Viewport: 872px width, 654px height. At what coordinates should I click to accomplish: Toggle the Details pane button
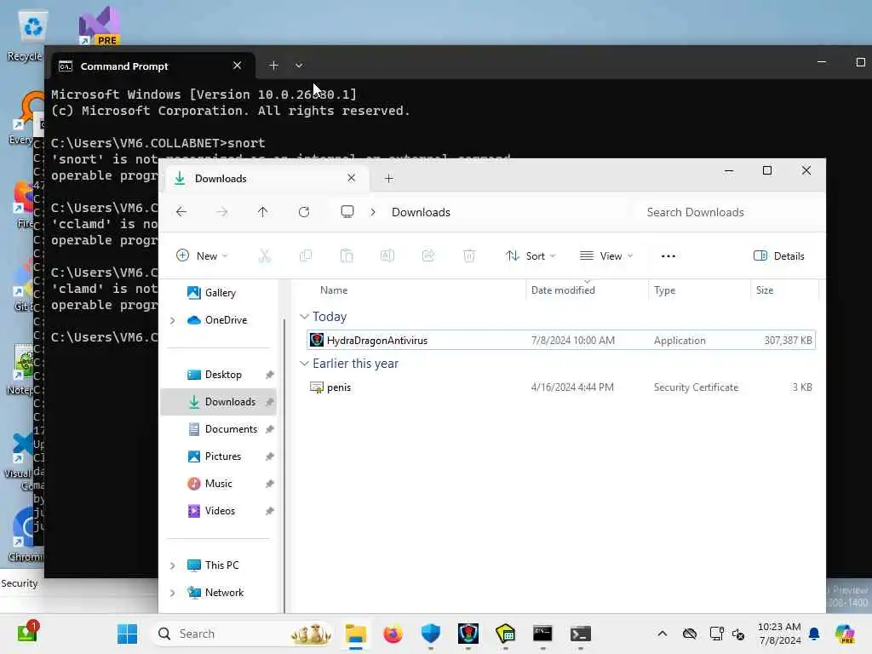[x=778, y=255]
